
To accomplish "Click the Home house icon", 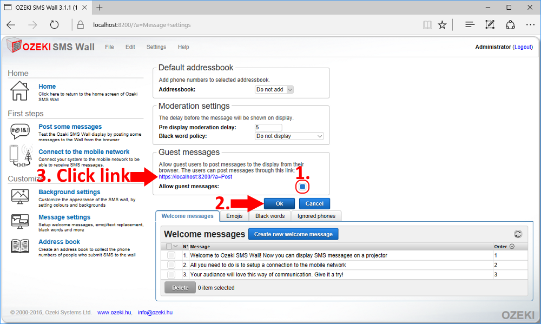I will 19,91.
